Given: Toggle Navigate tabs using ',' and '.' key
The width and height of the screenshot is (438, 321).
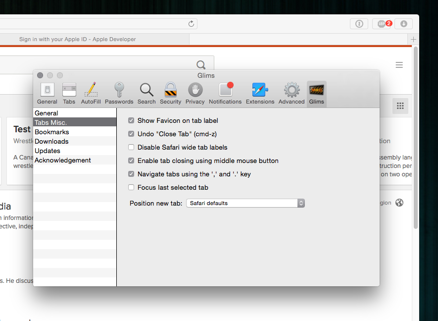Looking at the screenshot, I should pos(131,174).
